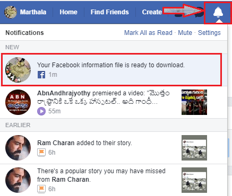Open Marthala profile picture in navbar

coord(11,12)
